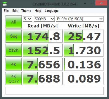Click the empty comment field at bottom
This screenshot has width=109, height=99.
[54, 91]
